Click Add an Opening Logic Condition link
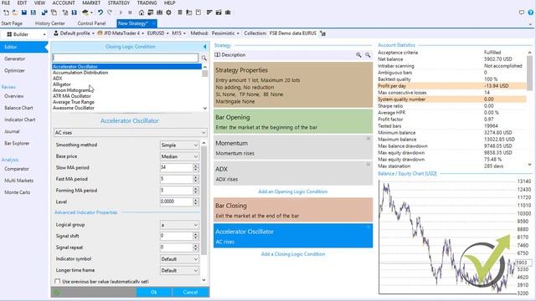This screenshot has height=301, width=536. click(x=293, y=191)
